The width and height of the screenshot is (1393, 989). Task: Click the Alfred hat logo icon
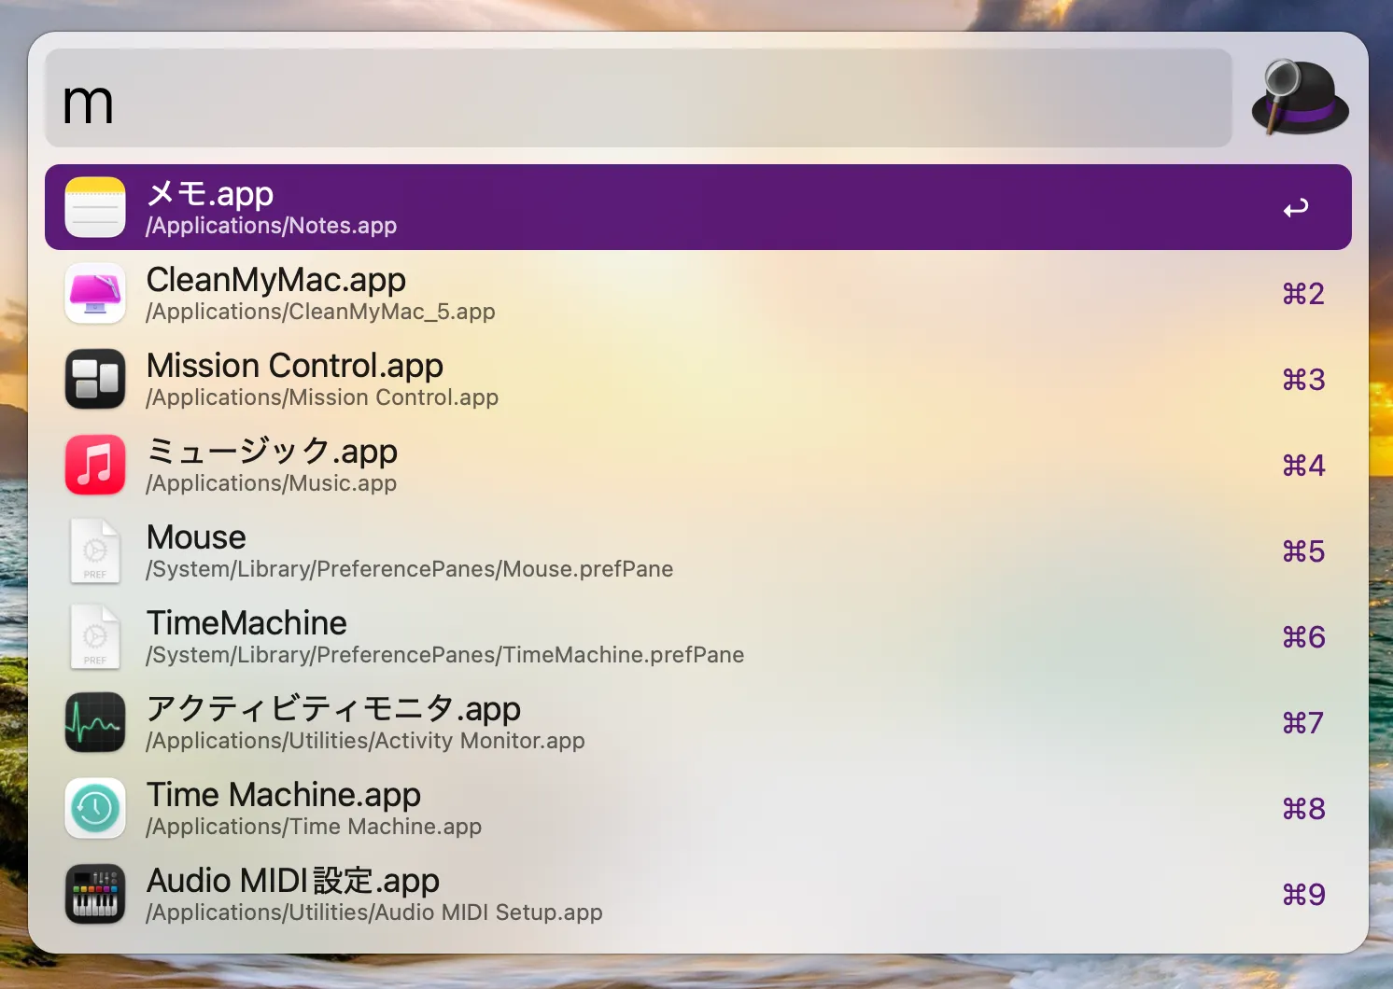click(1300, 97)
